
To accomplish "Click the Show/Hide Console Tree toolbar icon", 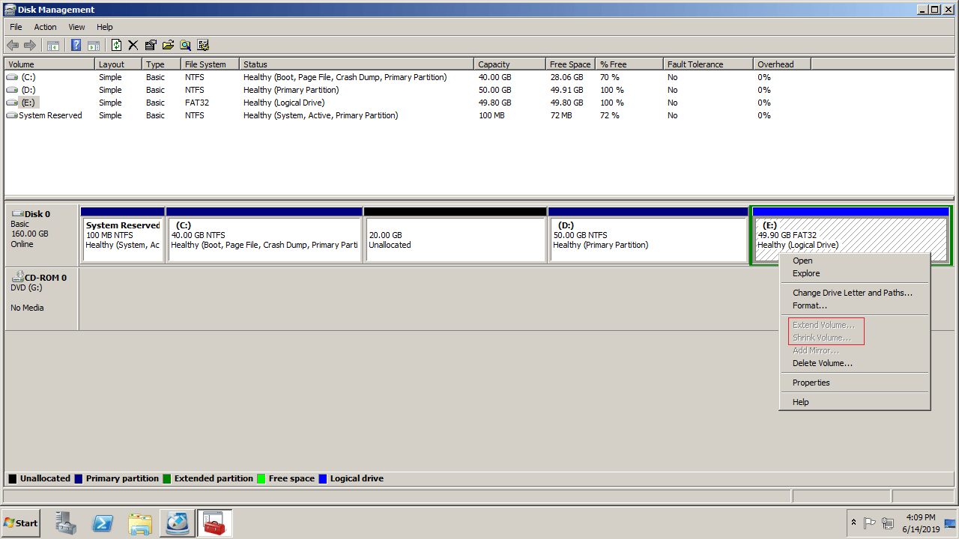I will click(53, 45).
